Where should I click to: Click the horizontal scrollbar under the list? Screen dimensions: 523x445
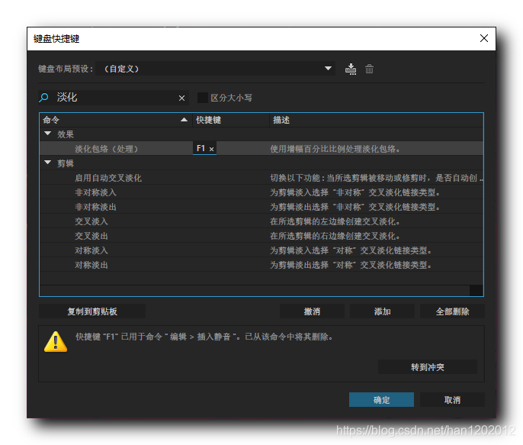click(255, 291)
